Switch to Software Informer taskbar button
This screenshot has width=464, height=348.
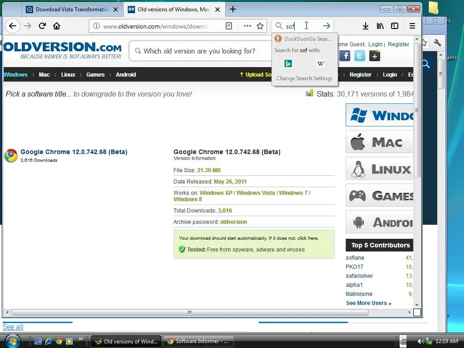coord(198,341)
